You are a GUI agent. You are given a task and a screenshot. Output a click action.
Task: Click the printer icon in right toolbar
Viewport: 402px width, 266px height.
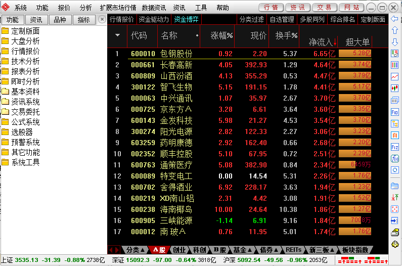(395, 232)
